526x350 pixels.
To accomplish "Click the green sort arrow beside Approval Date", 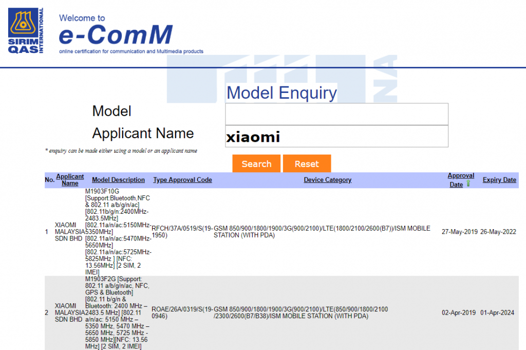I will (x=468, y=183).
